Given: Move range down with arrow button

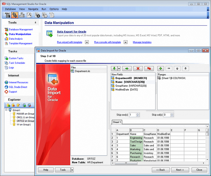Looking at the screenshot, I should tap(186, 68).
